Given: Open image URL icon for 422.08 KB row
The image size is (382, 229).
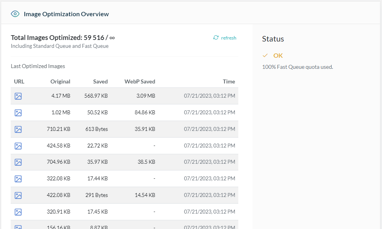Looking at the screenshot, I should (18, 195).
